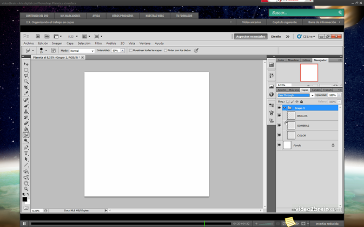Select the Zoom tool in toolbox
The image size is (364, 227).
tap(26, 189)
